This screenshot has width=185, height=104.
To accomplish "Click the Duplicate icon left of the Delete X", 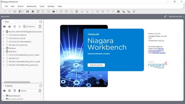I will 97,12.
